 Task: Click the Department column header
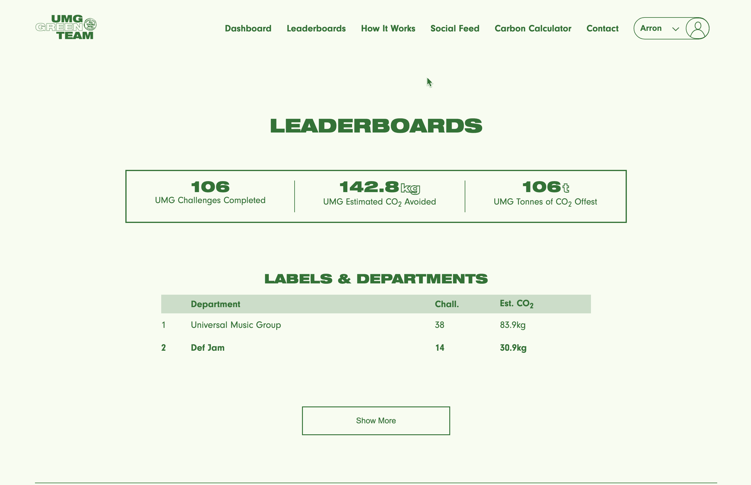click(215, 304)
